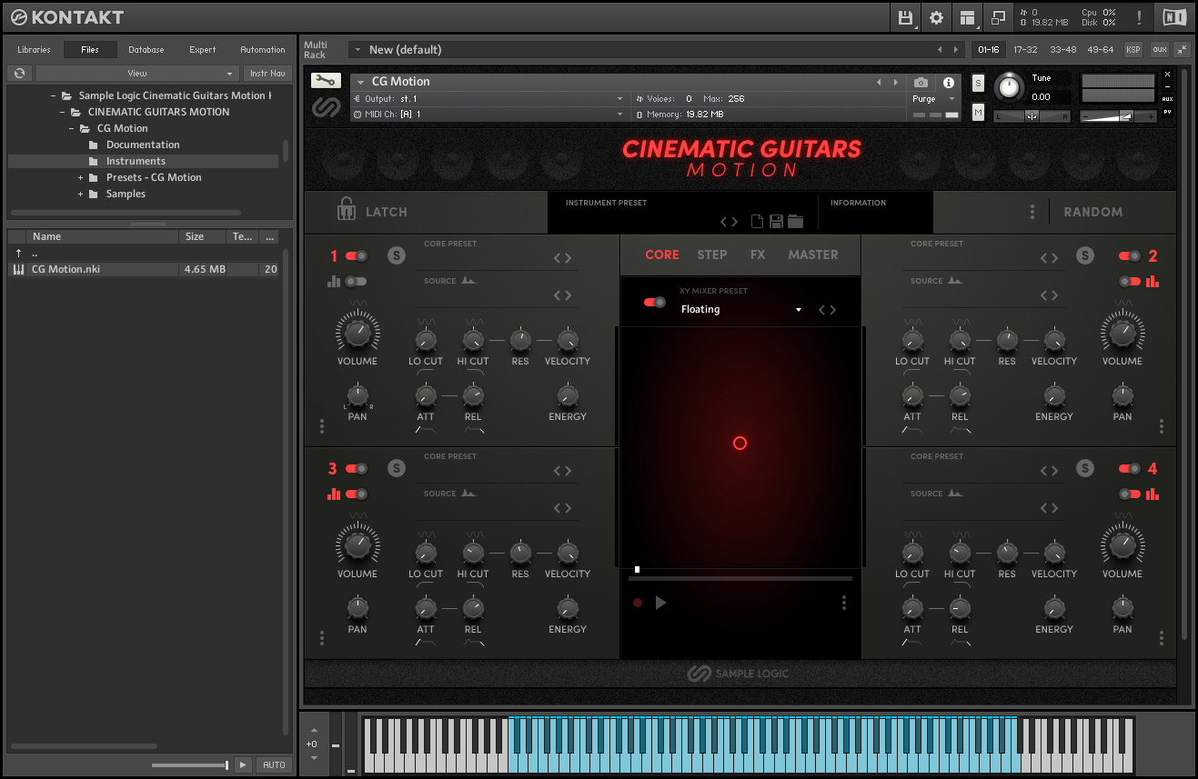
Task: Solo core 3 with S button
Action: coord(396,468)
